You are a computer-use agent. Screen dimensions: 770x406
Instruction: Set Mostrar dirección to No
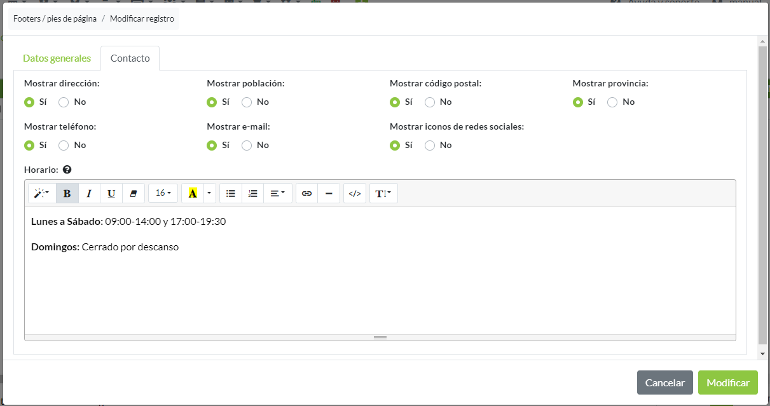click(64, 102)
